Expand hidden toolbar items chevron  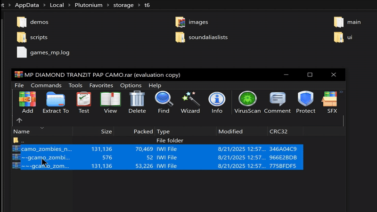tap(341, 92)
